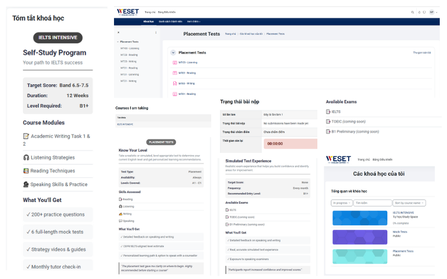Open the search icon in the top header
447x279 pixels.
pyautogui.click(x=412, y=12)
